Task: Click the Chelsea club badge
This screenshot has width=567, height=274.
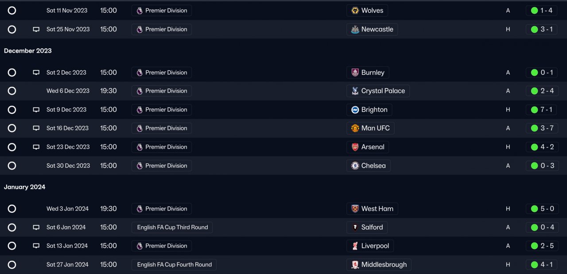Action: [355, 166]
